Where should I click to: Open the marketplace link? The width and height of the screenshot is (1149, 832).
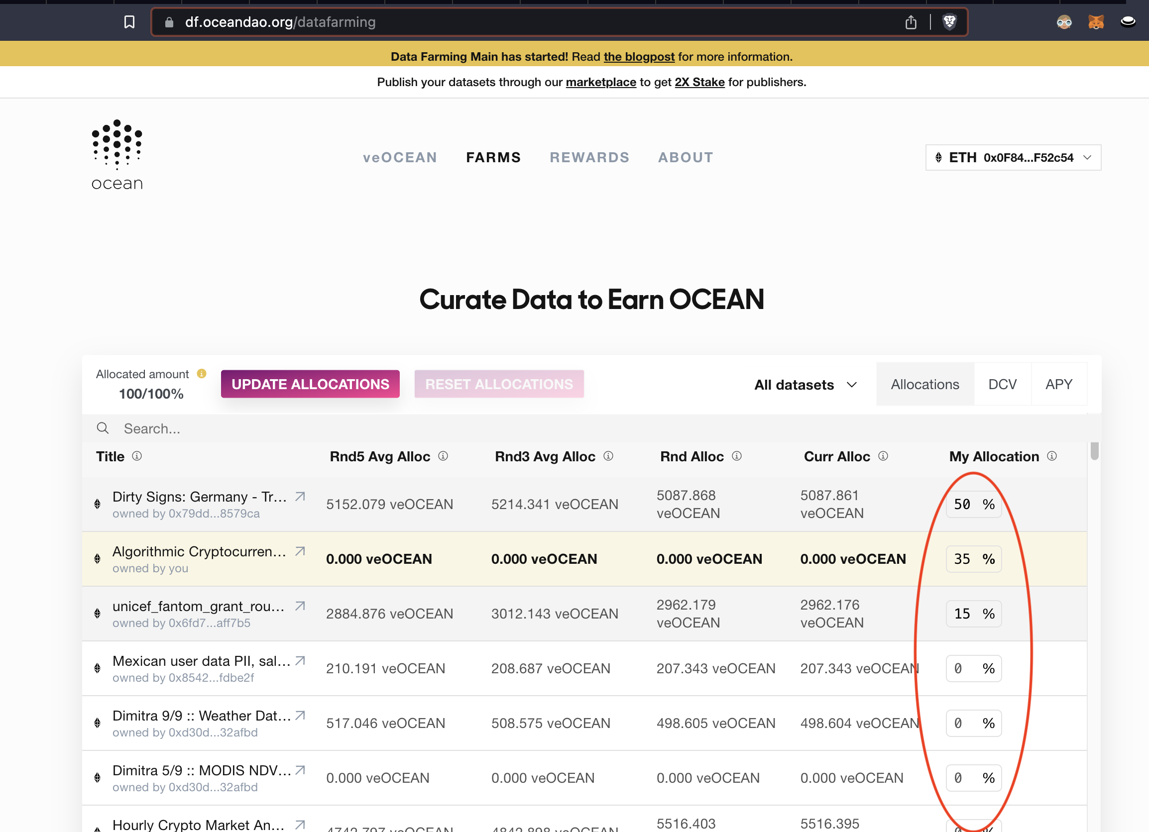(x=601, y=82)
